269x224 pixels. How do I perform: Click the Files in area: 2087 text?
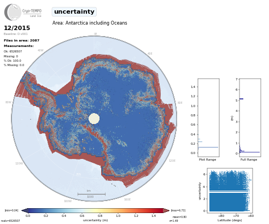tap(21, 40)
